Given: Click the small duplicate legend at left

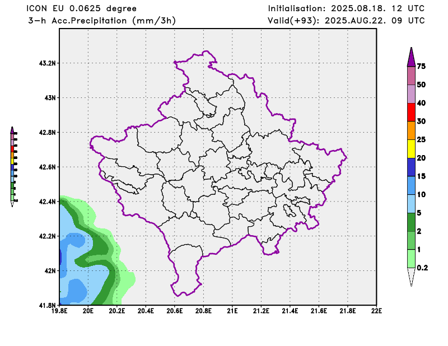Looking at the screenshot, I should tap(13, 167).
